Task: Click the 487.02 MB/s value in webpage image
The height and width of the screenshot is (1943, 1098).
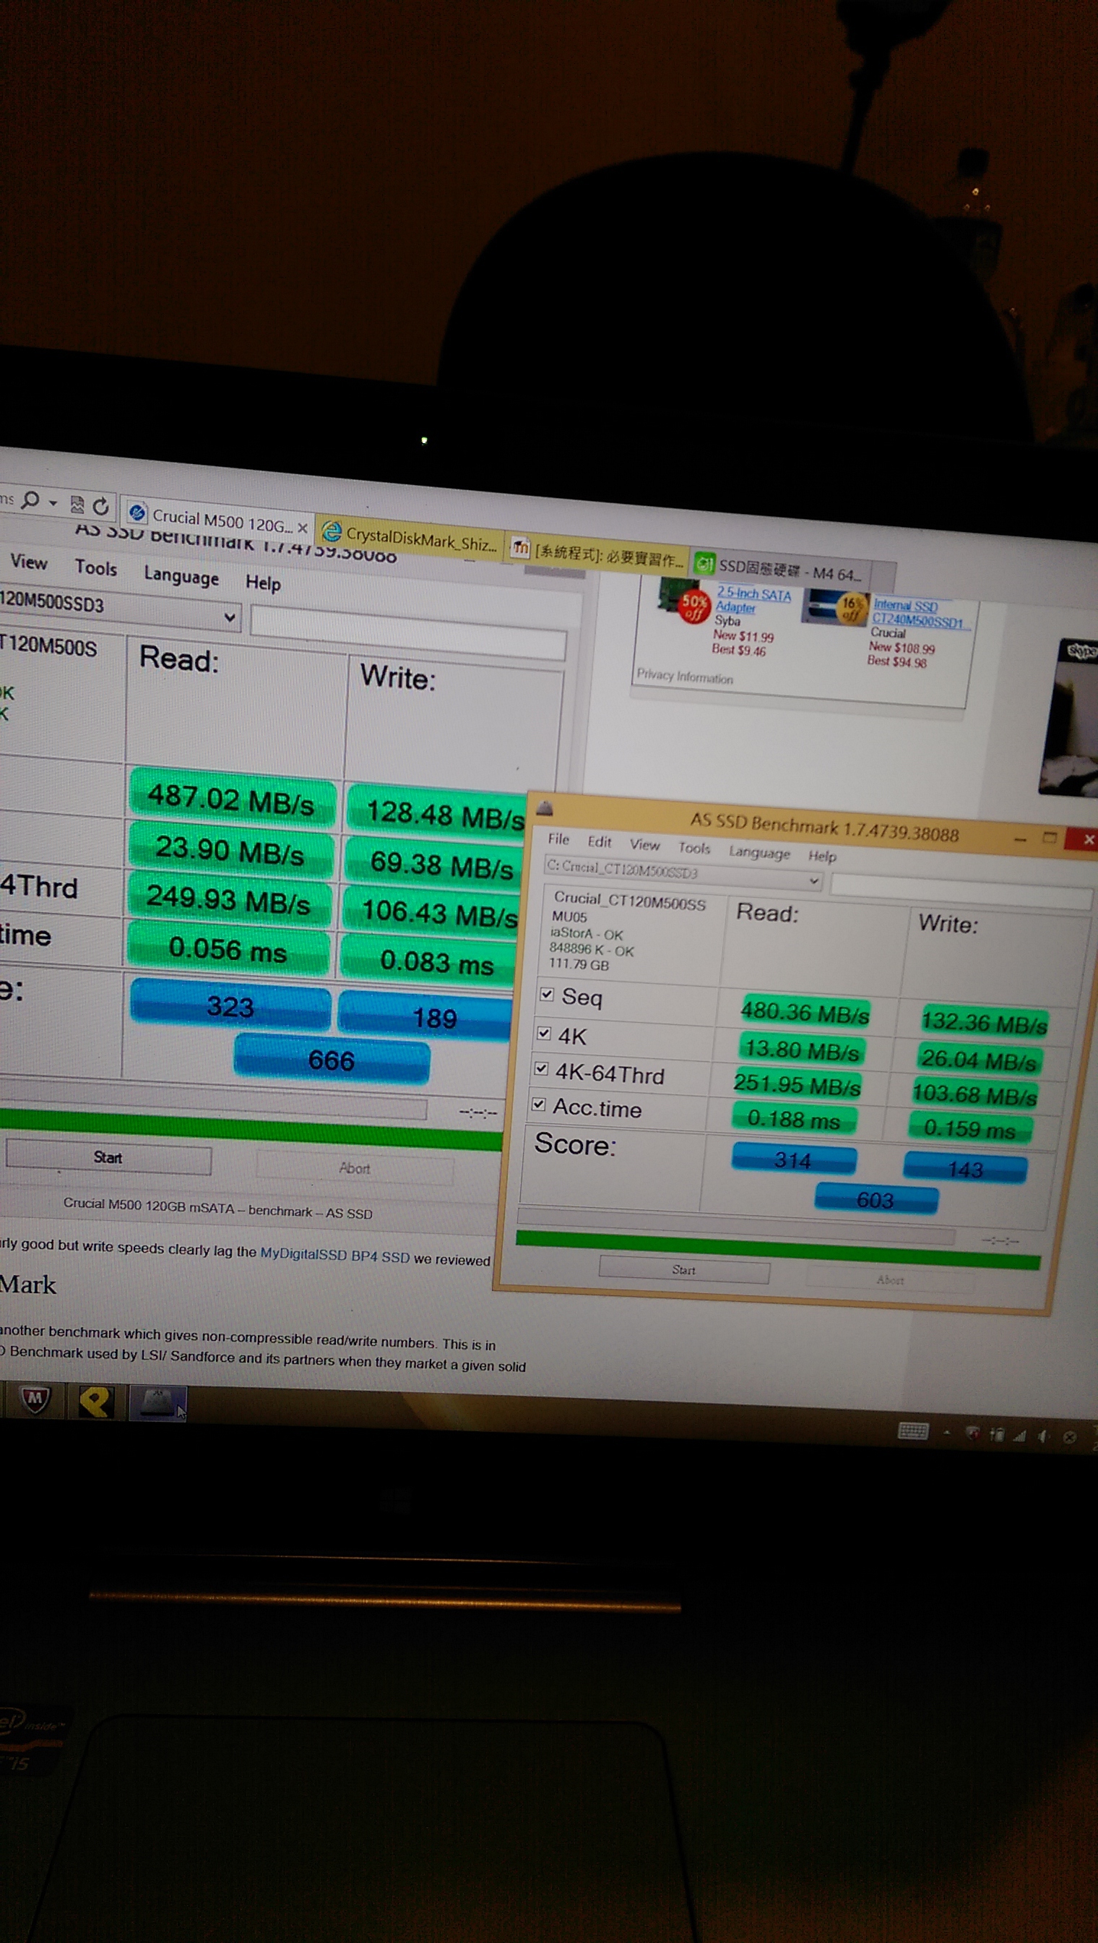Action: (x=230, y=800)
